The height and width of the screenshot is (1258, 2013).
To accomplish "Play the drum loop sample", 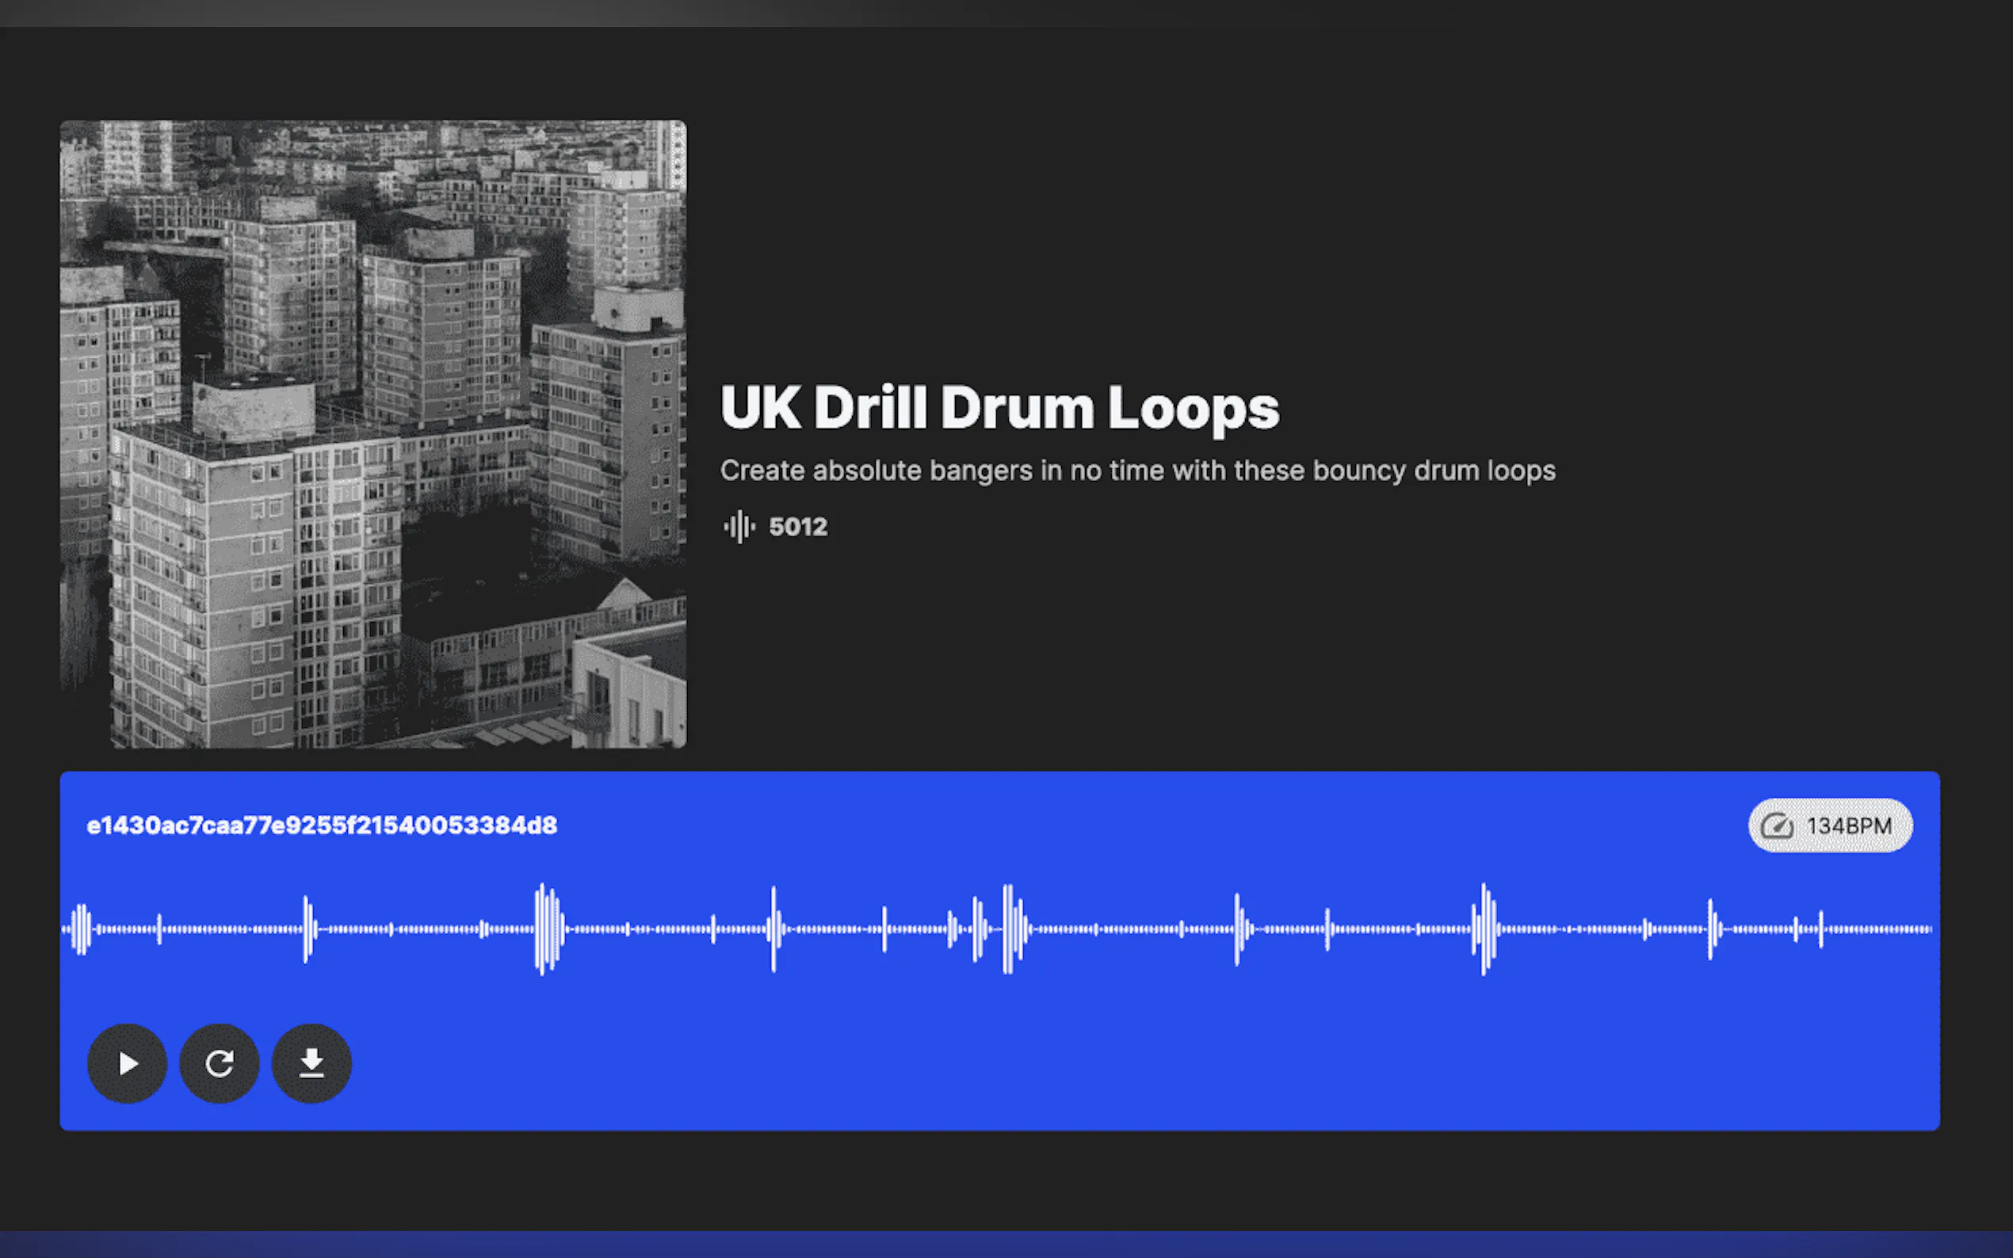I will 128,1063.
